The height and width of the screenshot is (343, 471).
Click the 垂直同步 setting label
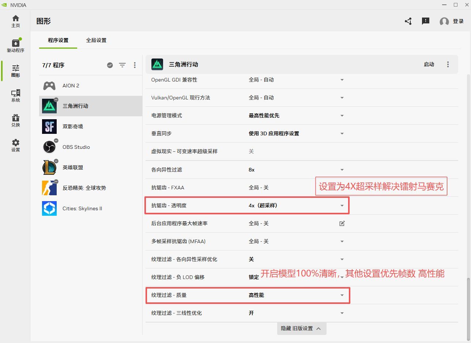[x=161, y=133]
